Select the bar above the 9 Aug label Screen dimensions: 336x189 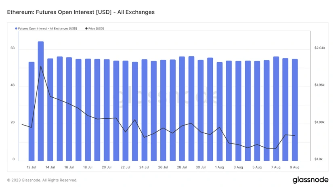[295, 110]
